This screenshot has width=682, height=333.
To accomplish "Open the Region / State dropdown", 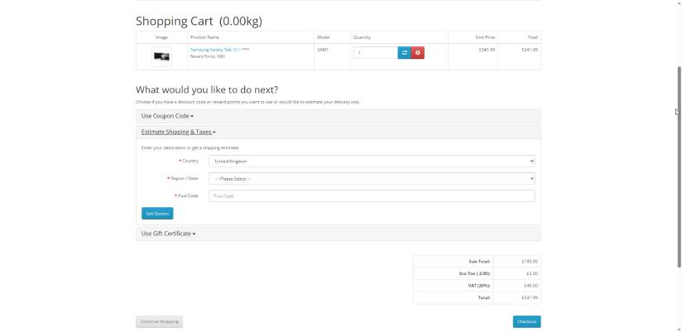I will point(371,178).
